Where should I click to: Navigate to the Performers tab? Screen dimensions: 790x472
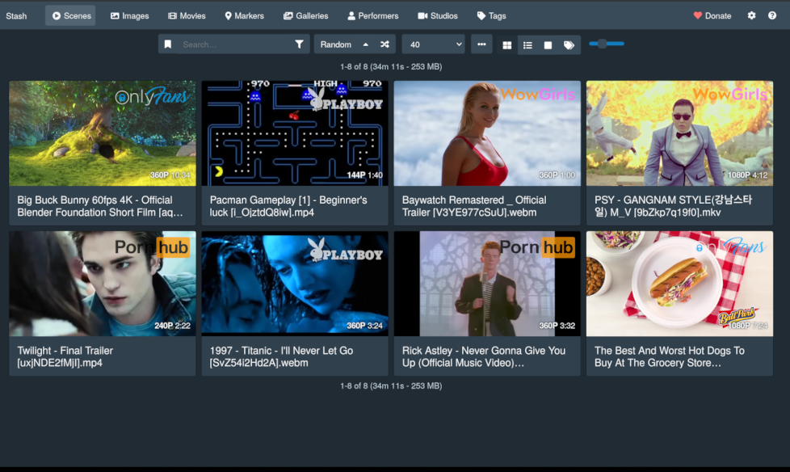(x=372, y=15)
